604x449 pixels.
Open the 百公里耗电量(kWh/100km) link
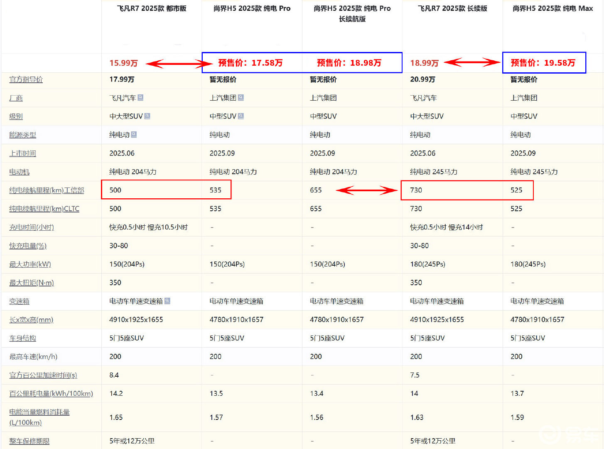51,394
